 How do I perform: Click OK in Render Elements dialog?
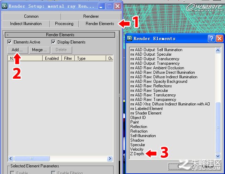click(180, 166)
